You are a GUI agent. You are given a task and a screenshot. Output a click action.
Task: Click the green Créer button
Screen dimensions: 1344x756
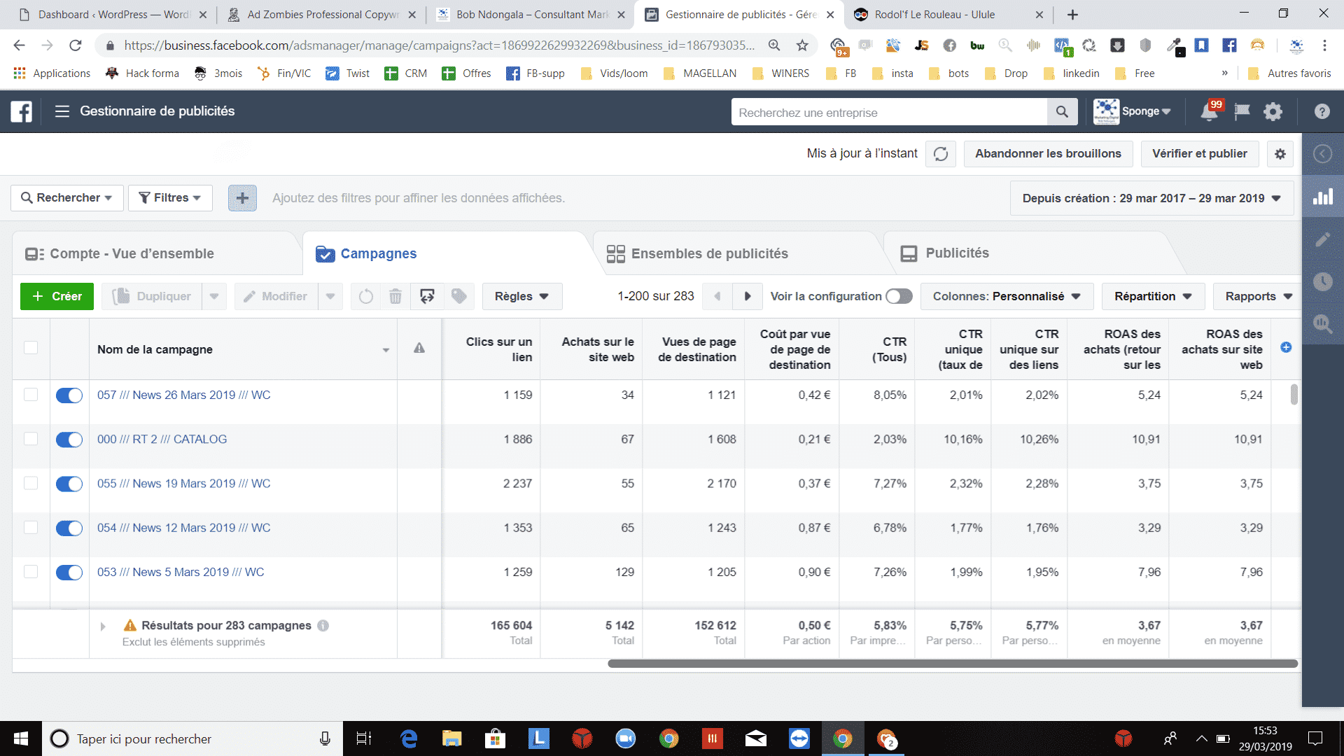coord(57,297)
